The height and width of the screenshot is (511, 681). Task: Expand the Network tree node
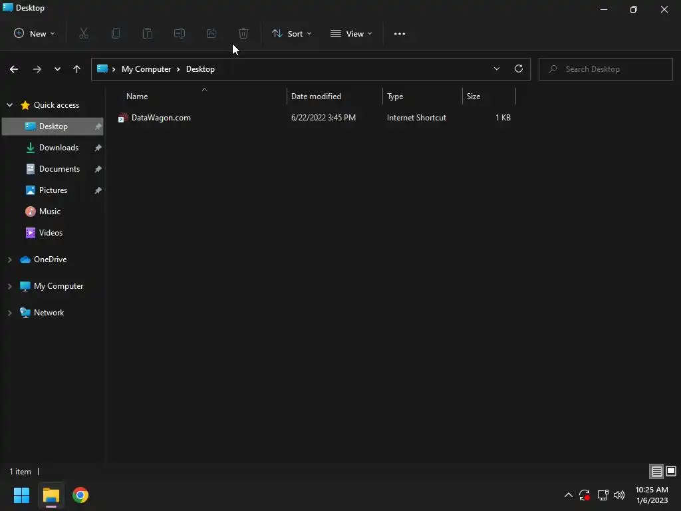point(9,313)
